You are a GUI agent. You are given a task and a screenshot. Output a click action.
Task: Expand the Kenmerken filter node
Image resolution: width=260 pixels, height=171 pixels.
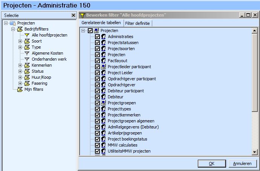pos(20,65)
